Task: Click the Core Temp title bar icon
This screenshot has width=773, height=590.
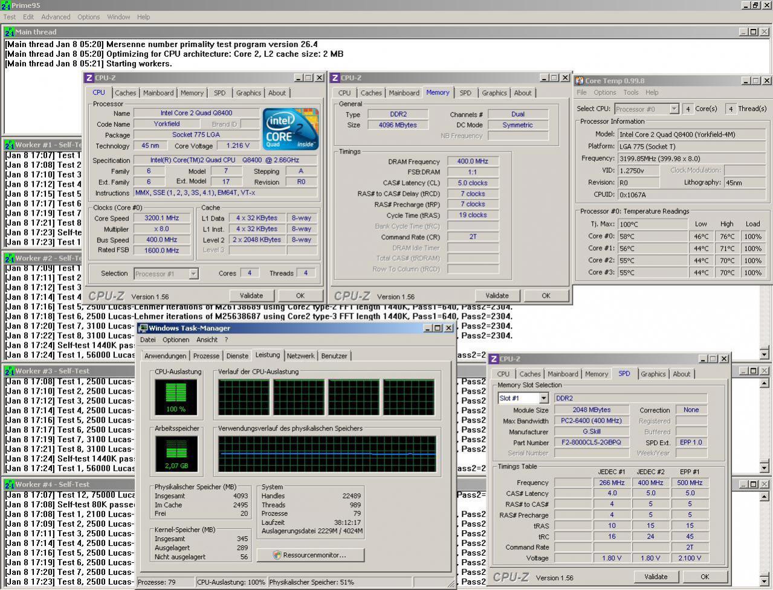Action: pyautogui.click(x=580, y=80)
